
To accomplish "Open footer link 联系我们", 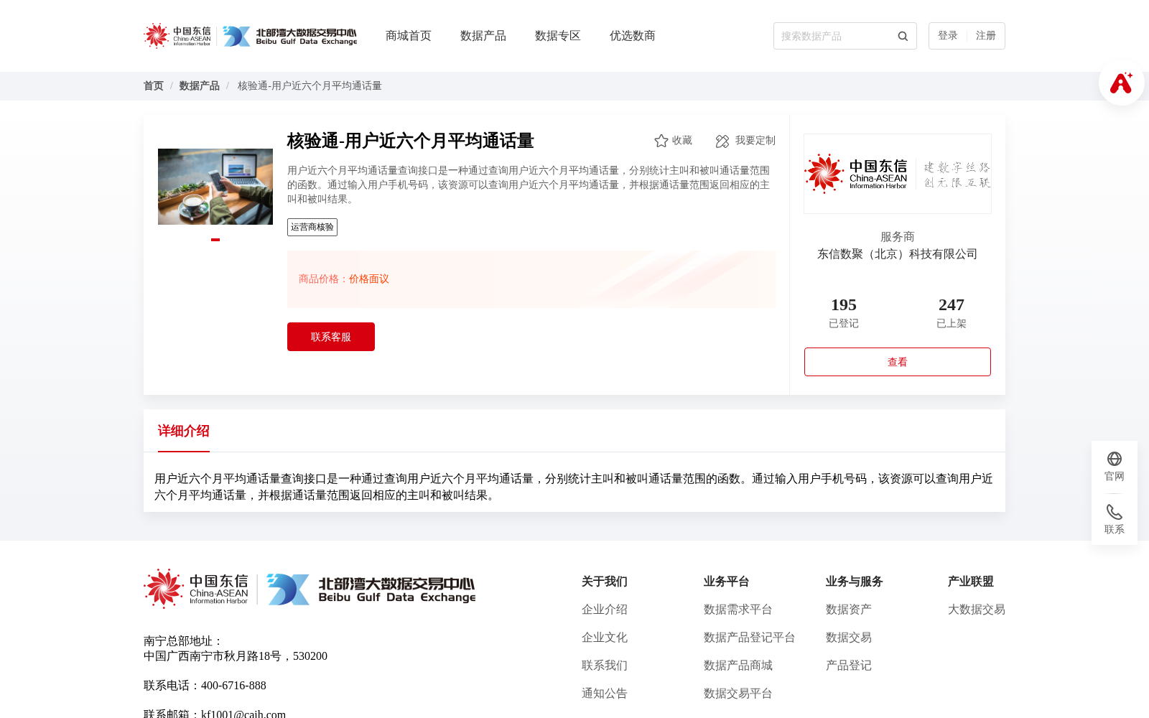I will pos(605,666).
